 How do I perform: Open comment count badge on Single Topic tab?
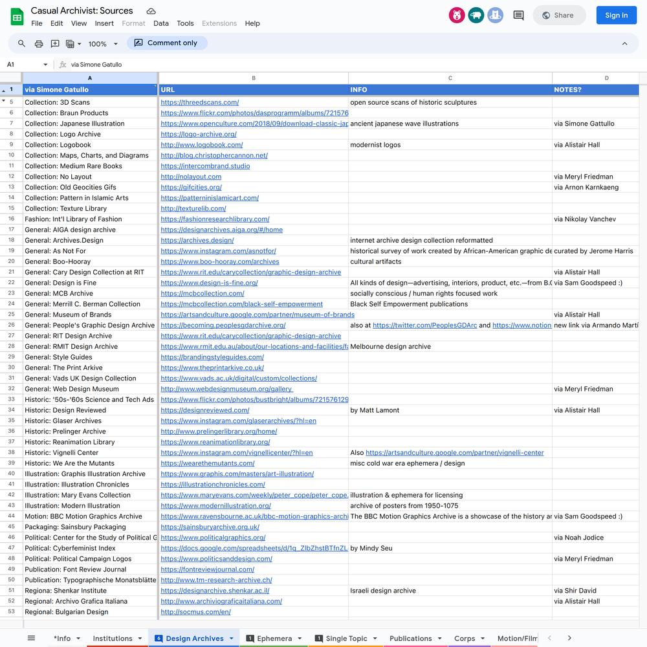pyautogui.click(x=318, y=639)
